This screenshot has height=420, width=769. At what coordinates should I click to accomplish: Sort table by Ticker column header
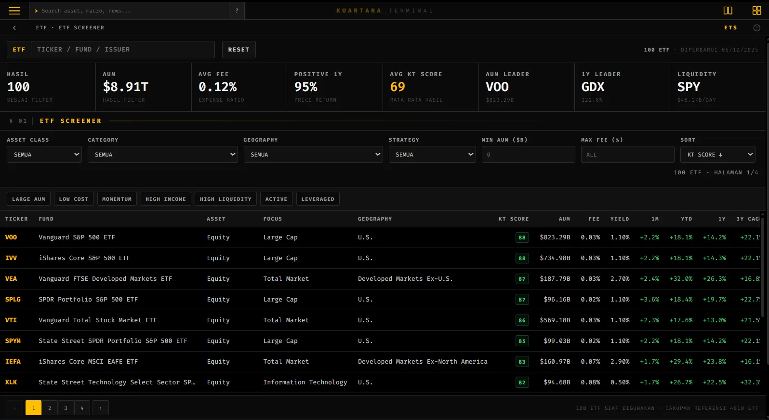coord(16,219)
